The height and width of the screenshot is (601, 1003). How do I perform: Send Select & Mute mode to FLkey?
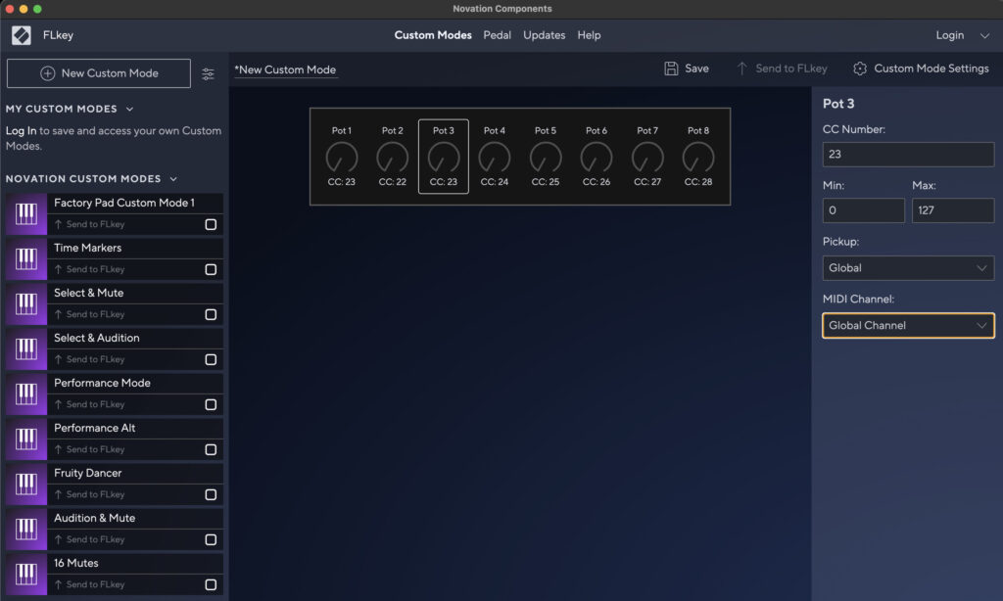pyautogui.click(x=89, y=314)
